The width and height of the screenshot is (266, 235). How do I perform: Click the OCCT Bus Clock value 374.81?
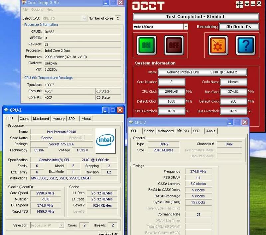pyautogui.click(x=233, y=91)
